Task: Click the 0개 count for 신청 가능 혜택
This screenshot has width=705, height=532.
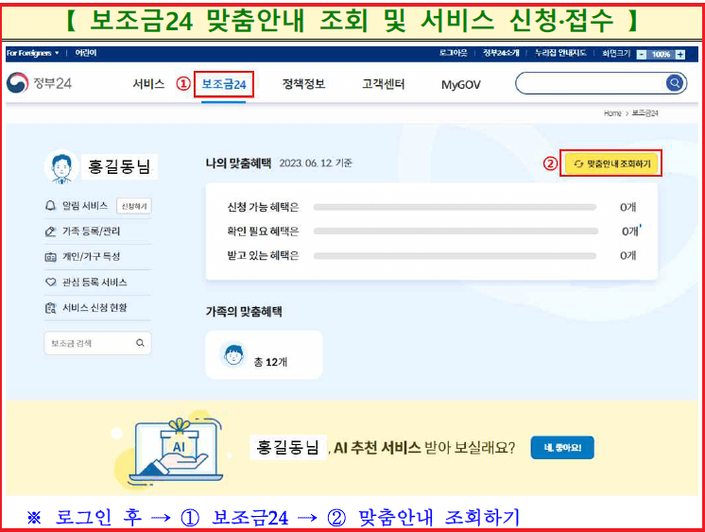Action: (x=628, y=207)
